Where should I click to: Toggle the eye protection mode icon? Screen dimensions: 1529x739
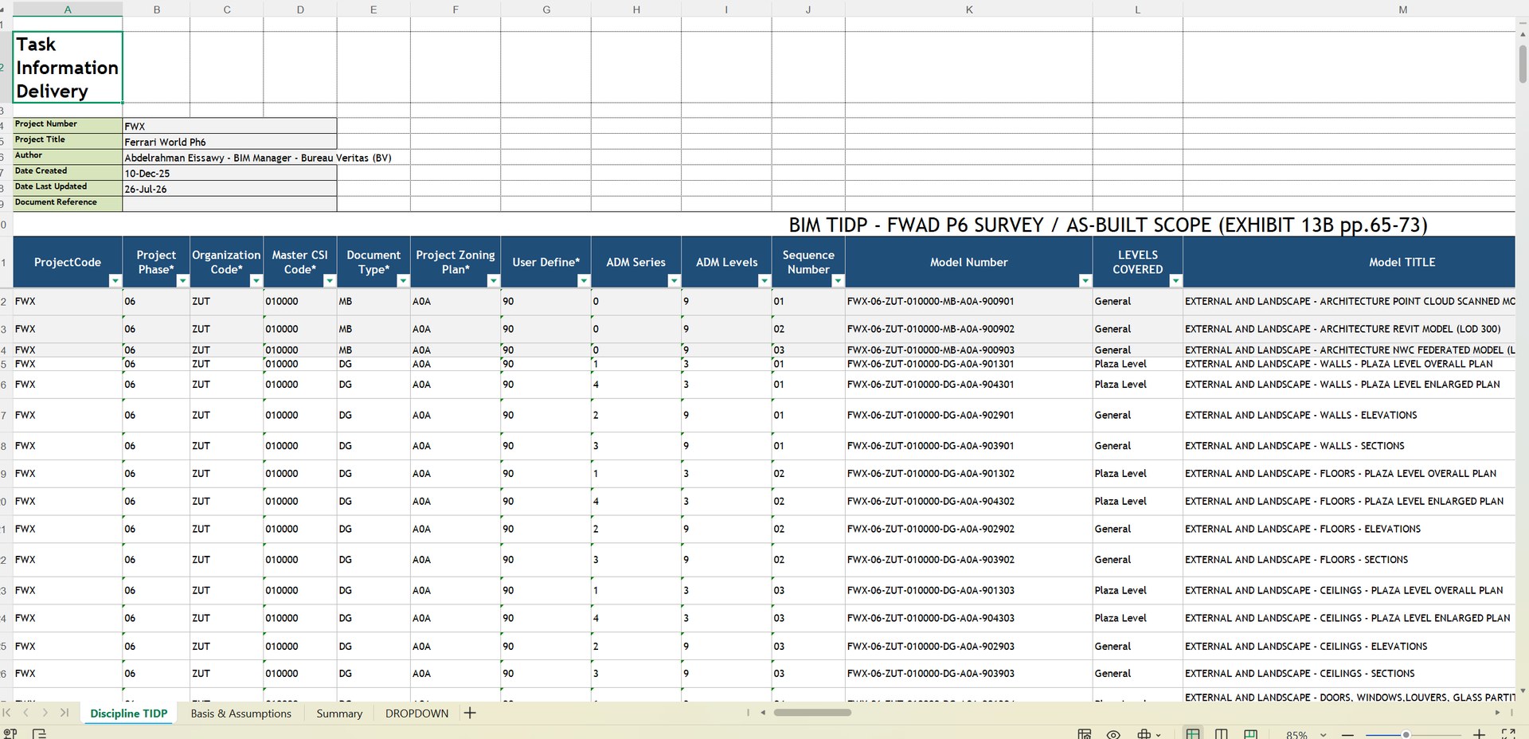1113,734
